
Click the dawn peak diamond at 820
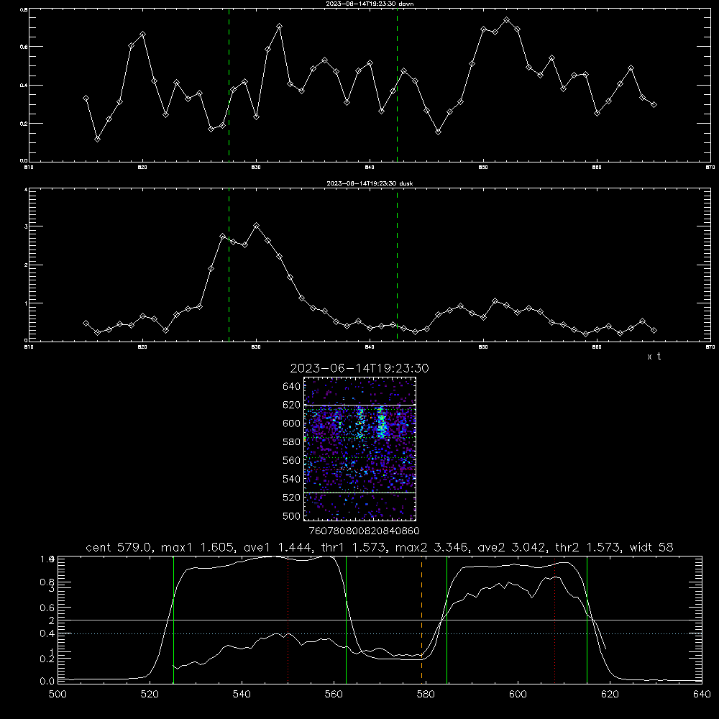click(142, 35)
